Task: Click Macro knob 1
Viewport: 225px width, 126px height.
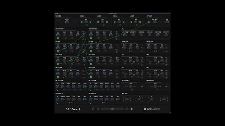Action: (x=127, y=99)
